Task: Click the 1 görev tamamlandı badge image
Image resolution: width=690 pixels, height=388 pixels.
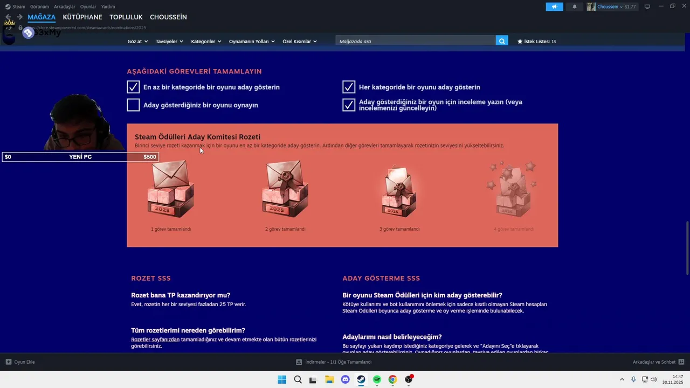Action: tap(171, 190)
